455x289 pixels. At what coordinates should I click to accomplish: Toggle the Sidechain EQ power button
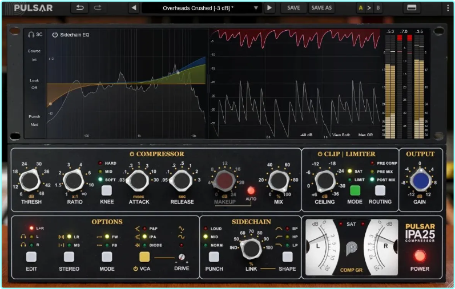click(x=55, y=35)
